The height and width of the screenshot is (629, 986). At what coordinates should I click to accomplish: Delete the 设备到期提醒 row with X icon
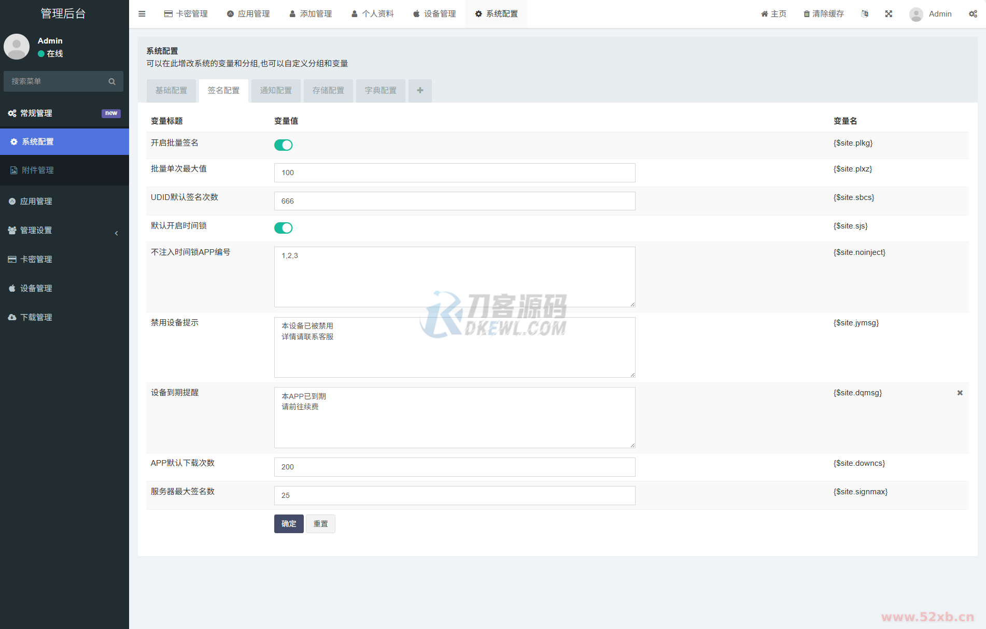click(x=960, y=393)
